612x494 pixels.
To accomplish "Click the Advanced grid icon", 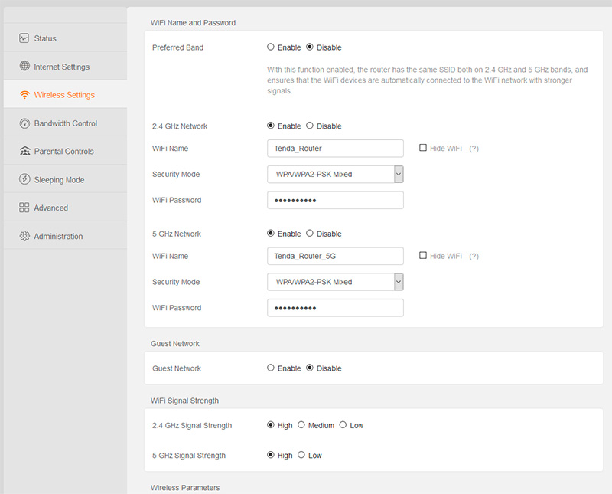I will [24, 208].
